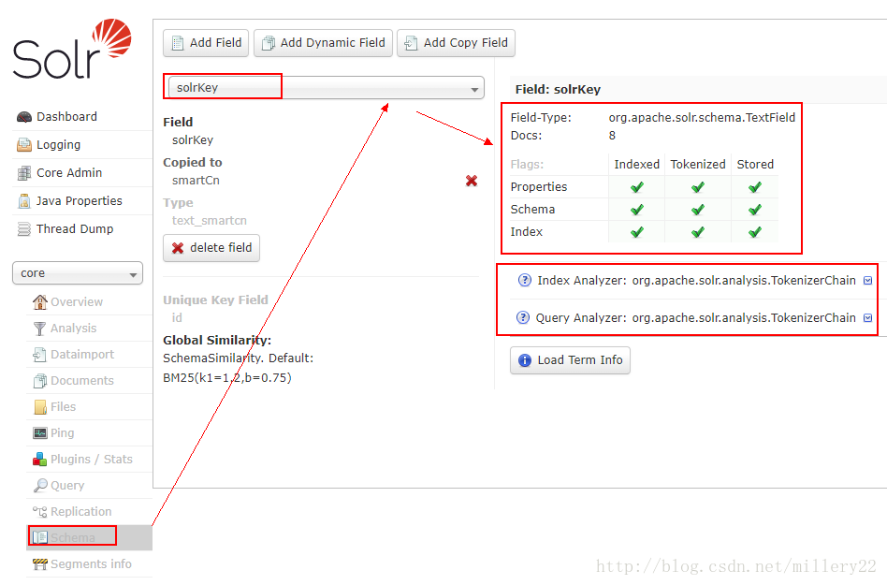Click the Replication nodes icon
Image resolution: width=887 pixels, height=585 pixels.
[x=39, y=512]
